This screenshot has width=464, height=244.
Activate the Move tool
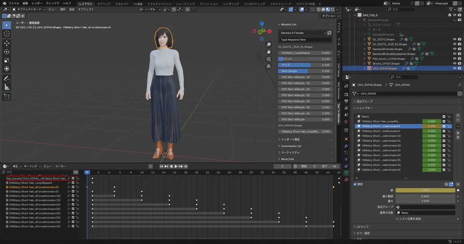click(x=7, y=43)
